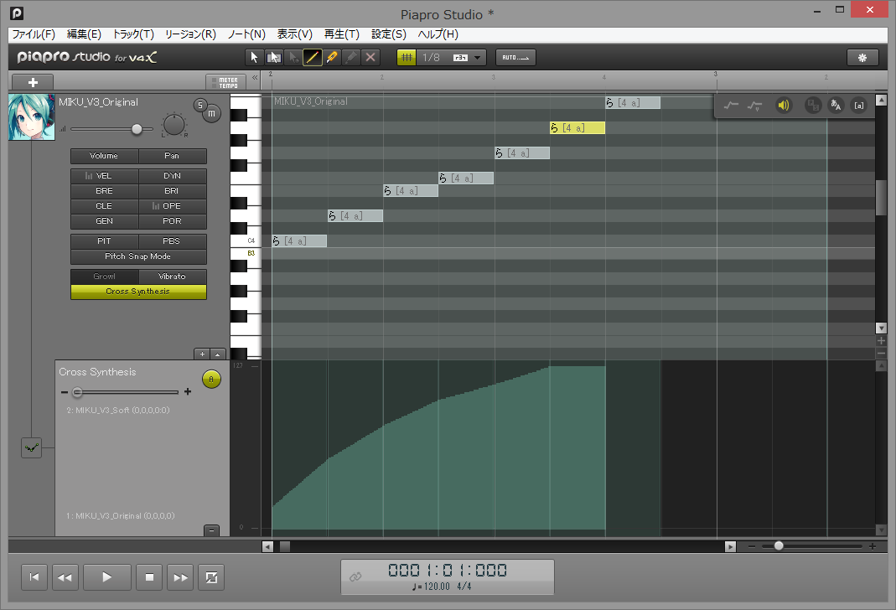Stop playback
Screen dimensions: 896x610
[149, 577]
